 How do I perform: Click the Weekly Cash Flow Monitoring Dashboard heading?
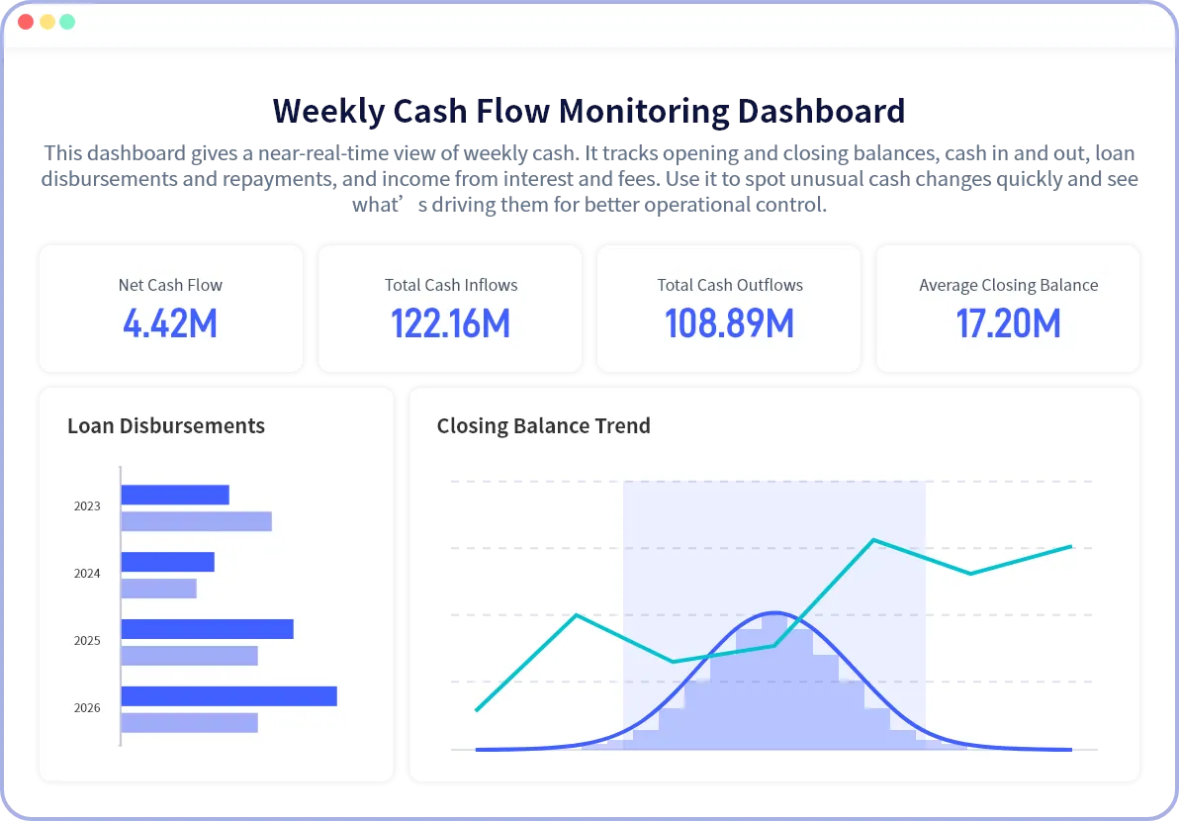(x=589, y=112)
